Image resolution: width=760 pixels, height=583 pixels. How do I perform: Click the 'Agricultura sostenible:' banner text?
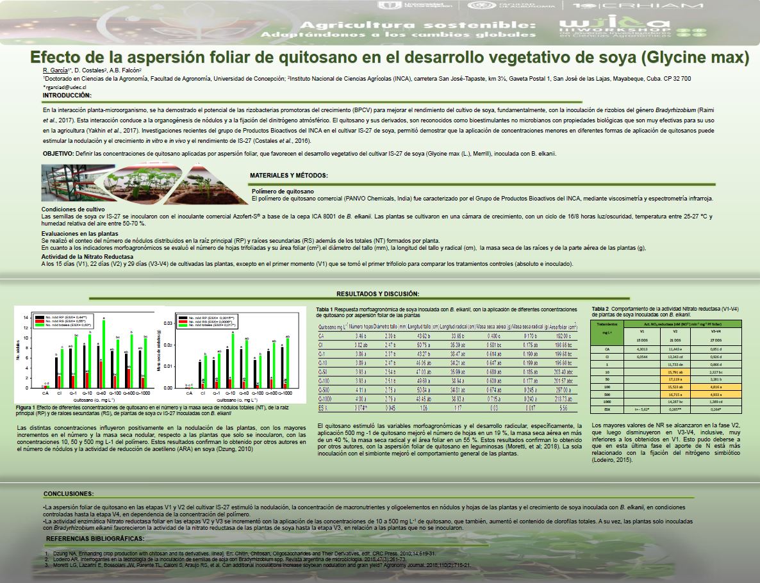click(x=418, y=25)
